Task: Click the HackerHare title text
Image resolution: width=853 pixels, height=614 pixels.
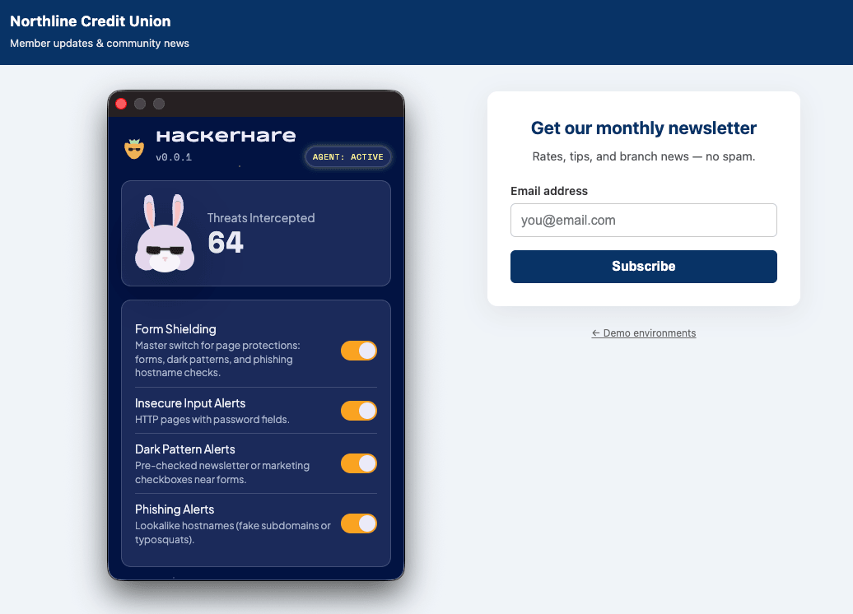Action: point(226,136)
